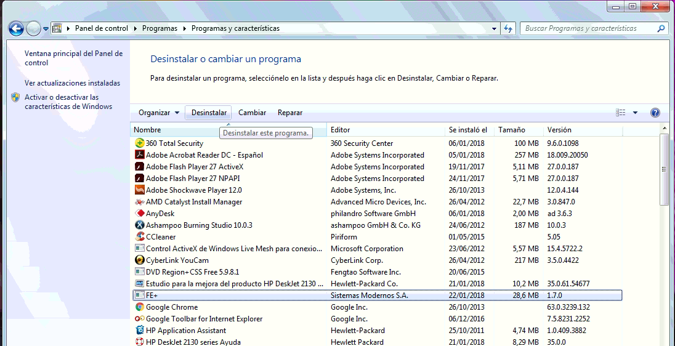Click the Google Toolbar for Internet Explorer icon

[x=139, y=319]
